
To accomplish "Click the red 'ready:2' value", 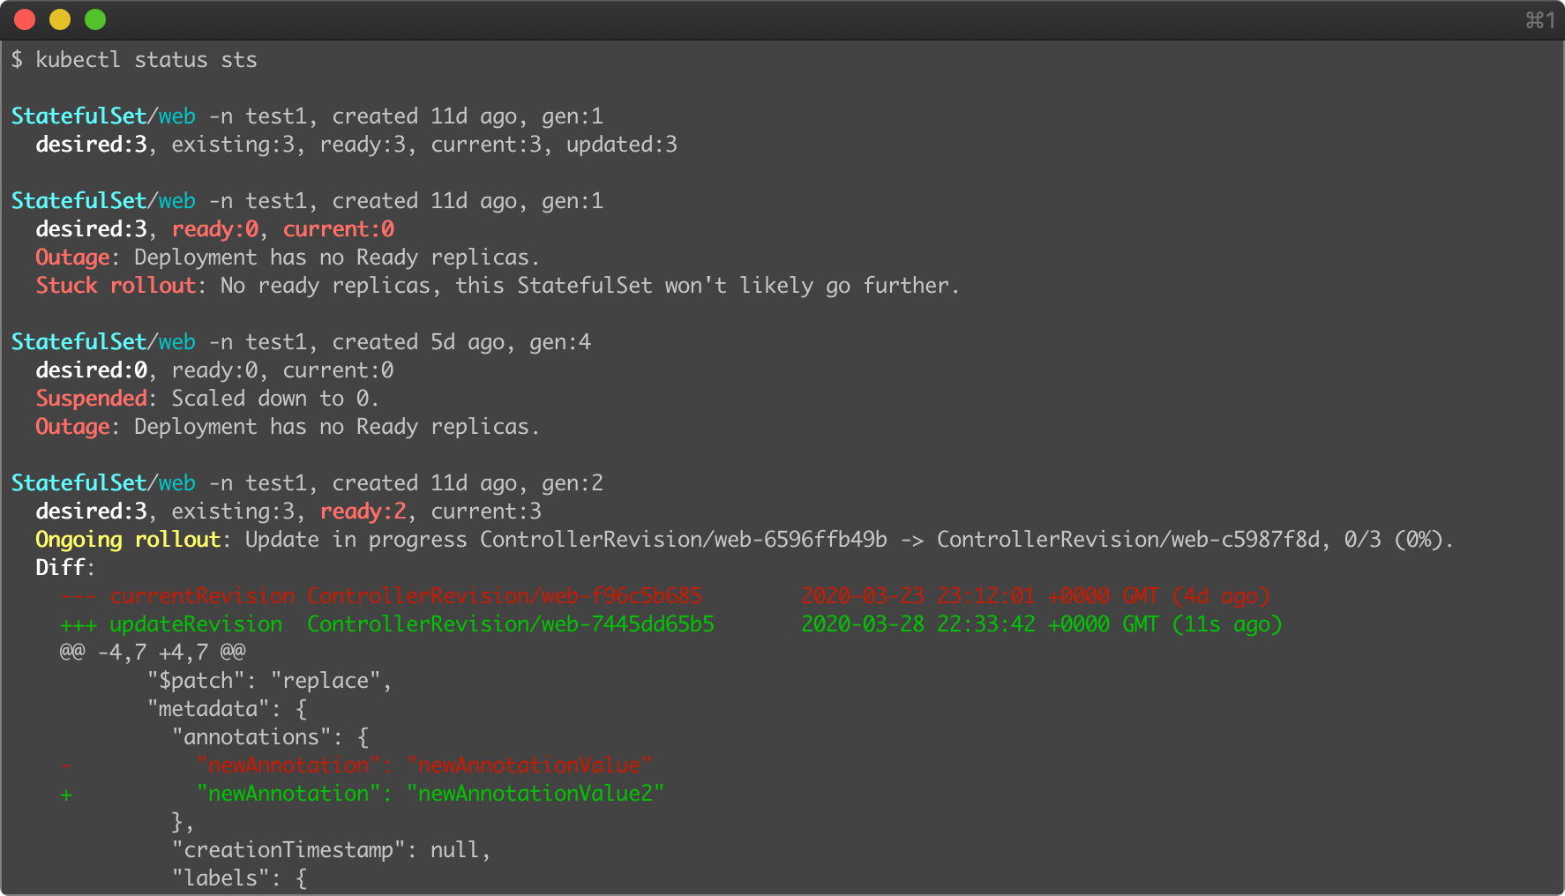I will coord(363,511).
